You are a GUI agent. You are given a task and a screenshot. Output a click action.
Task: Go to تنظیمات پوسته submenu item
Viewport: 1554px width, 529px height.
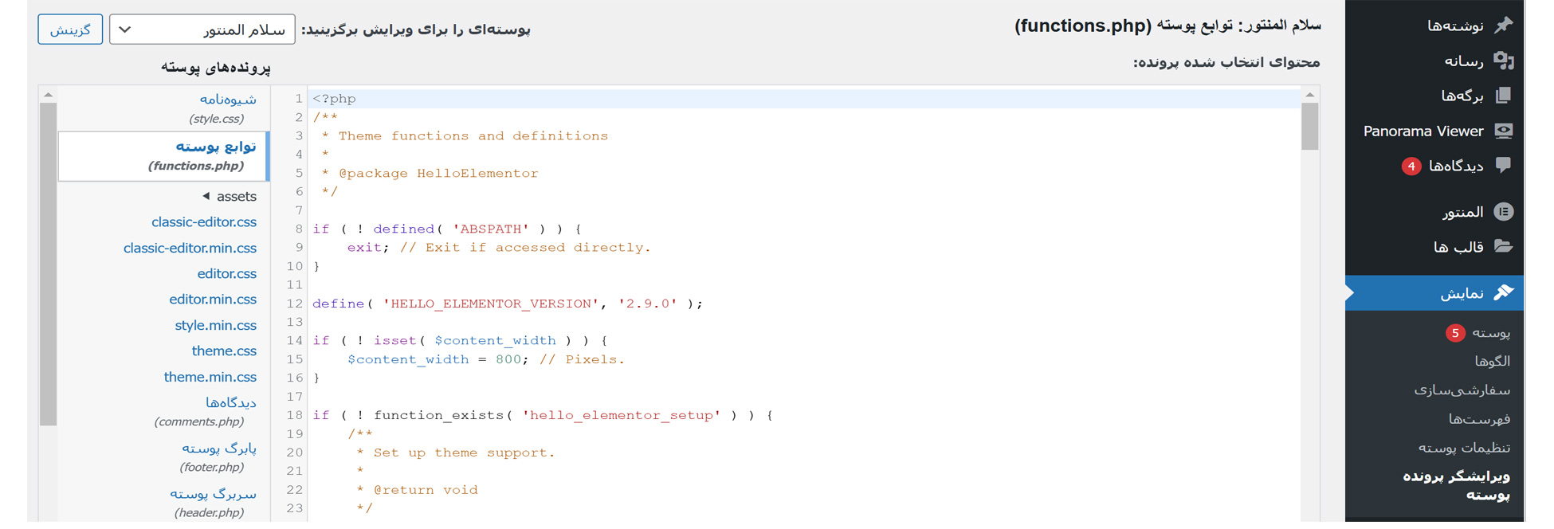pyautogui.click(x=1464, y=447)
